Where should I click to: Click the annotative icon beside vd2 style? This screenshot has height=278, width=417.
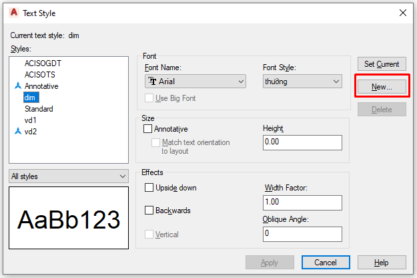tap(17, 132)
